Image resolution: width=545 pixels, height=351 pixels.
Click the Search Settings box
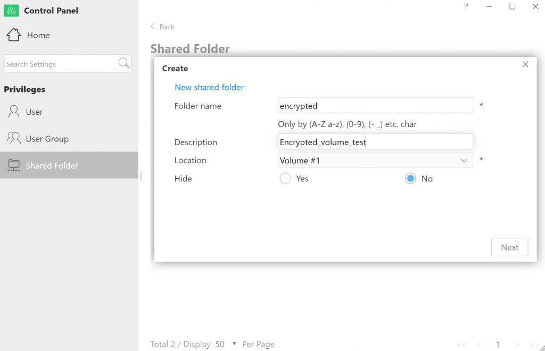(60, 64)
